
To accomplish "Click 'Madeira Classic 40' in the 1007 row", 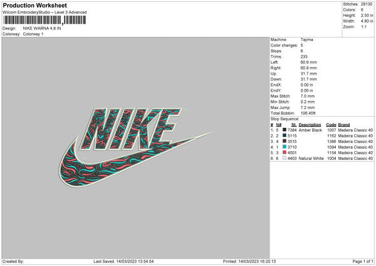I will tap(355, 130).
